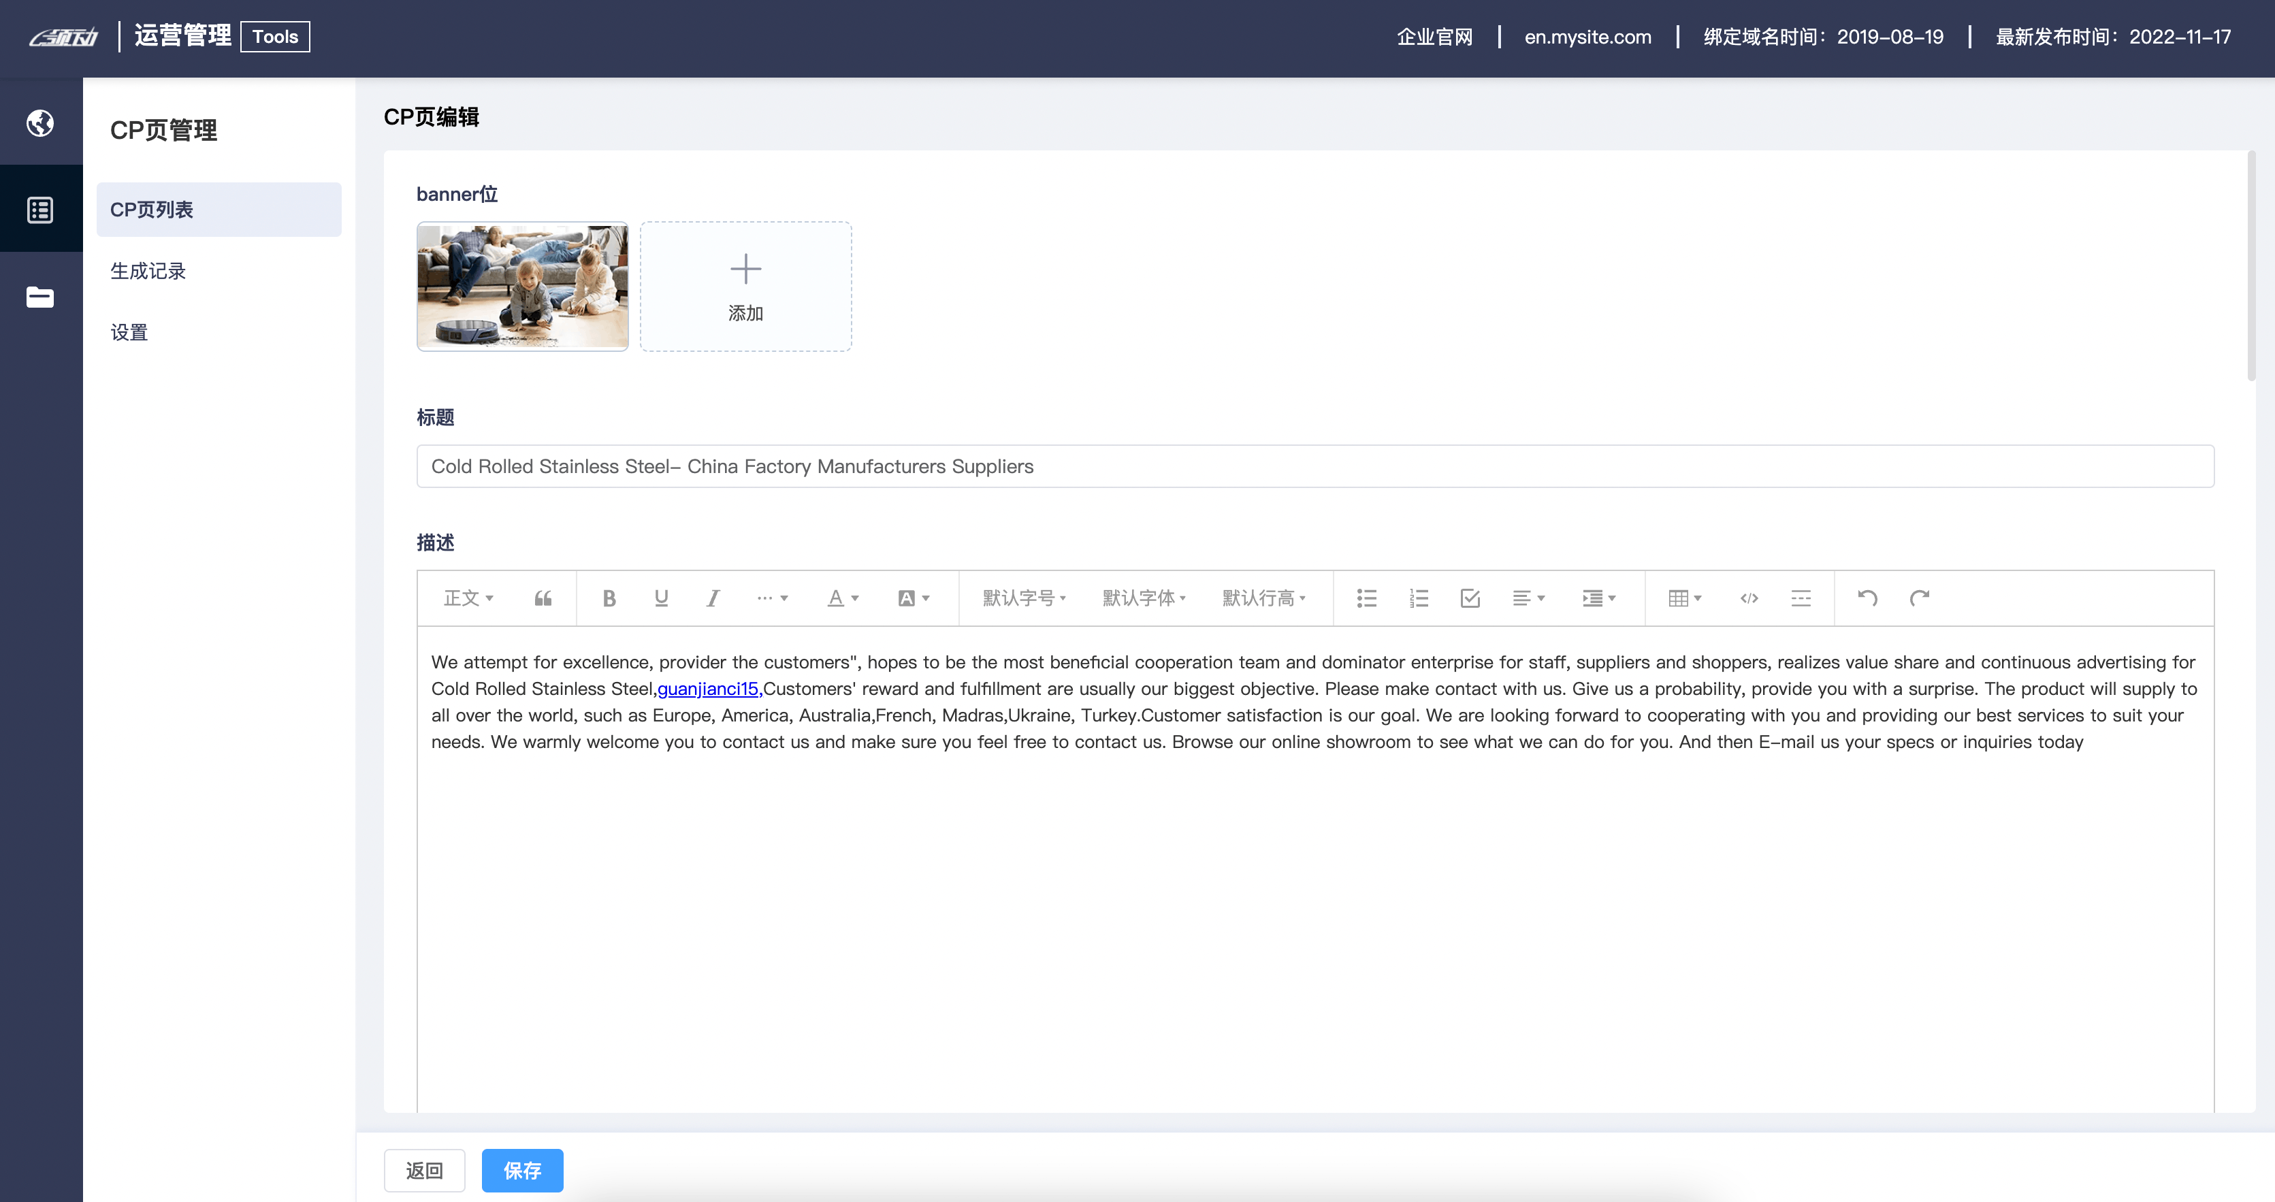This screenshot has width=2275, height=1202.
Task: Open the 默认字体 font family dropdown
Action: (1144, 598)
